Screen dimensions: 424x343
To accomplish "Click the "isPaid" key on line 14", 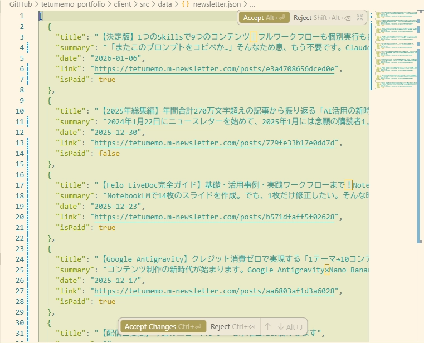I will pos(72,153).
